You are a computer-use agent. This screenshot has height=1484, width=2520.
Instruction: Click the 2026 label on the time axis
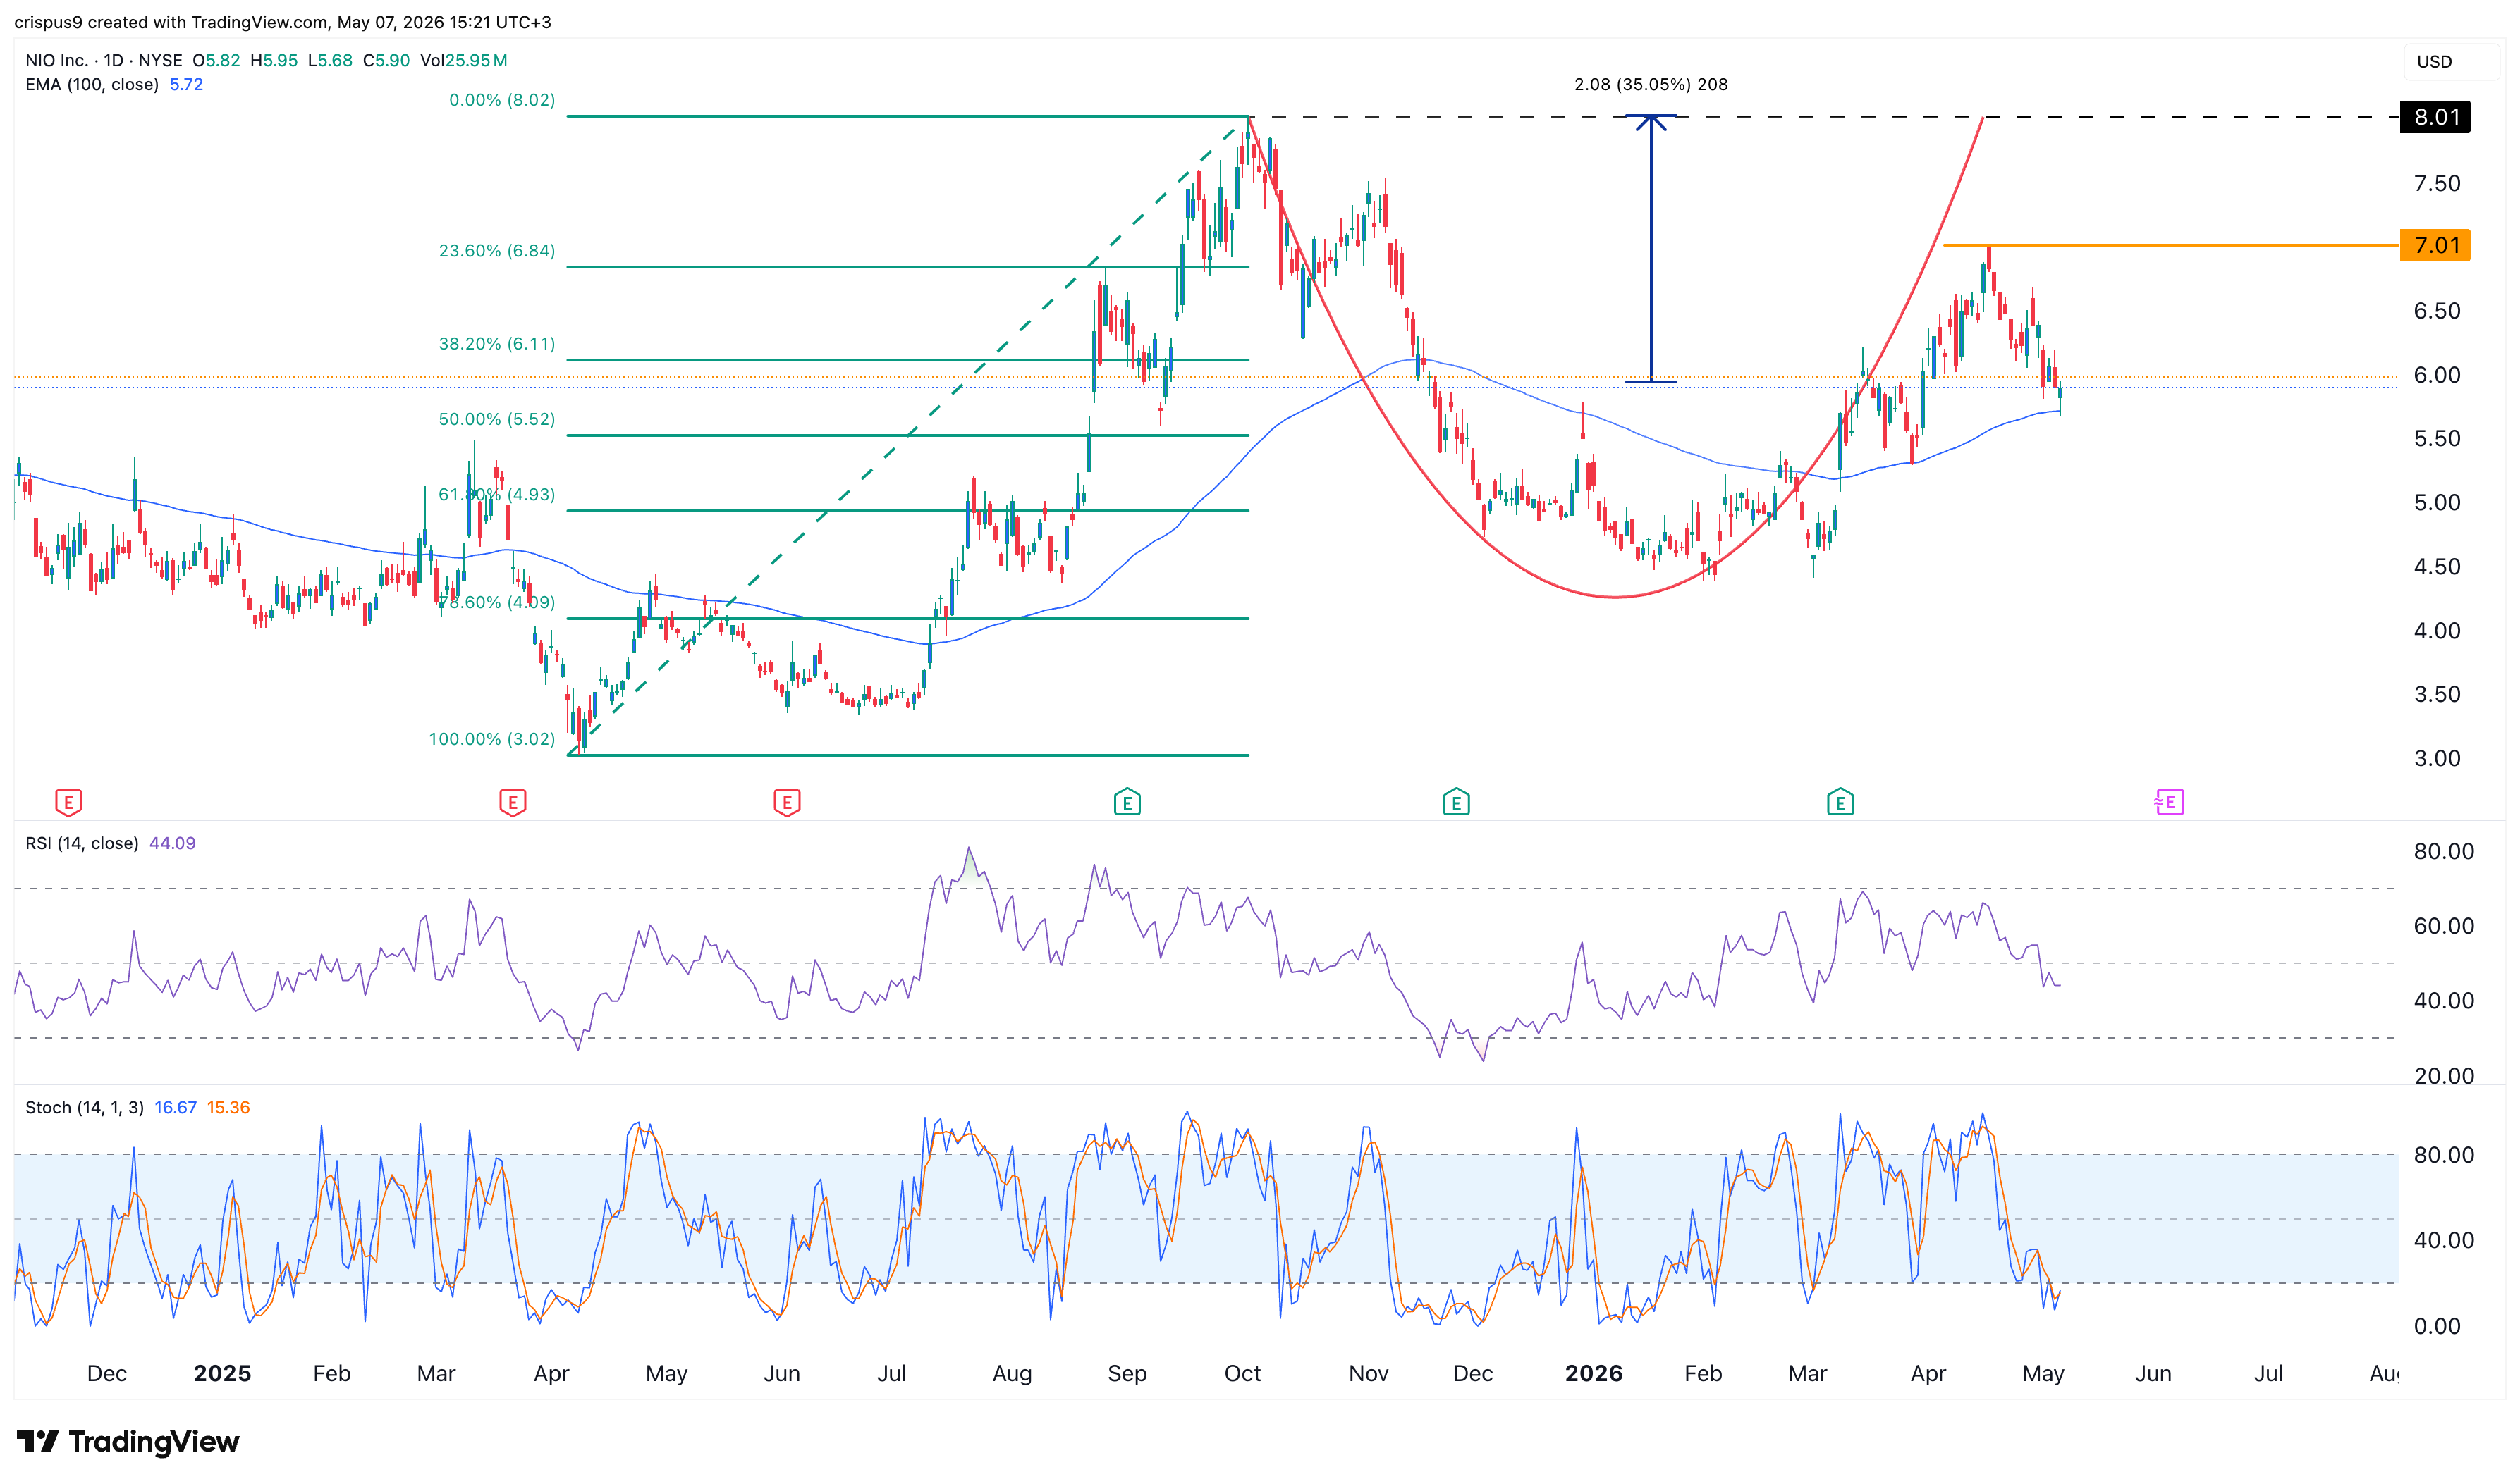pos(1595,1374)
